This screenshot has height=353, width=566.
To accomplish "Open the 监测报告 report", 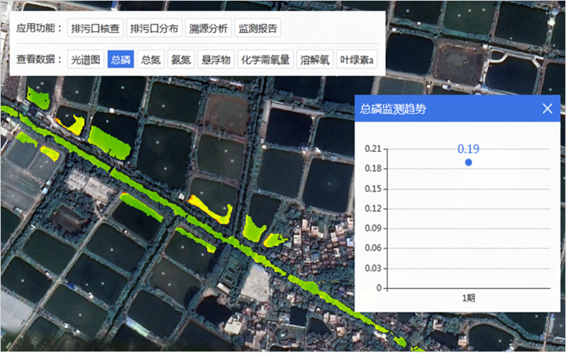I will point(258,28).
